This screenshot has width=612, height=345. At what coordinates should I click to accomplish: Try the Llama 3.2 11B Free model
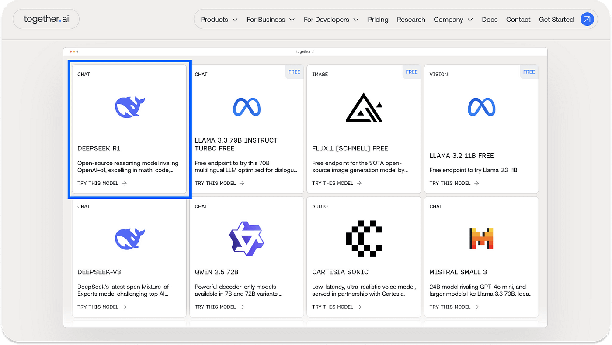pyautogui.click(x=454, y=184)
